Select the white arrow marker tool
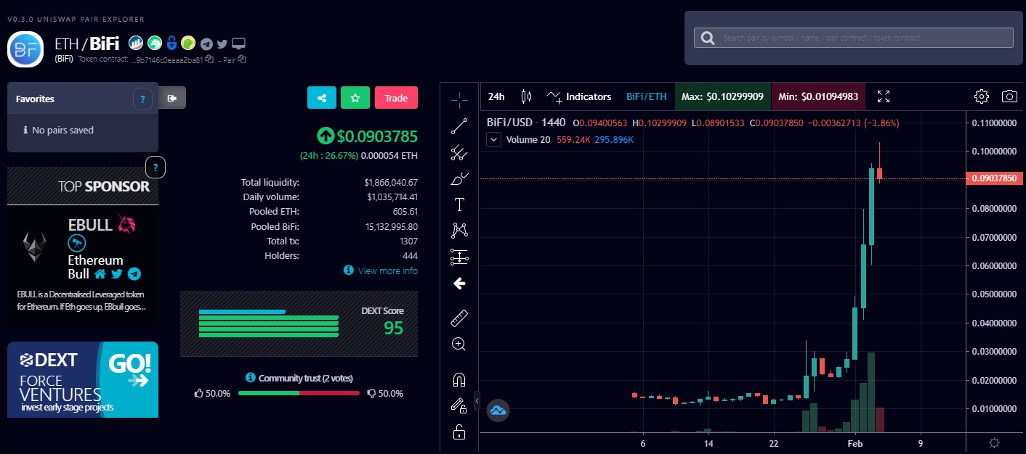 click(459, 284)
